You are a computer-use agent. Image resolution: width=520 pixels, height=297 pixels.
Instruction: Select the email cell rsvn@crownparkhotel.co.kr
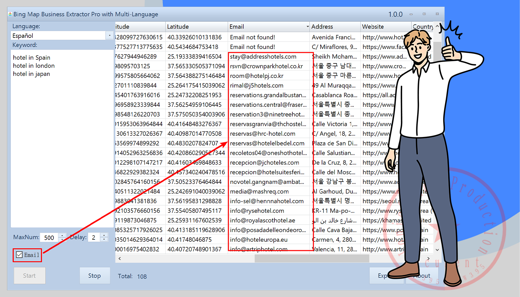tap(269, 66)
